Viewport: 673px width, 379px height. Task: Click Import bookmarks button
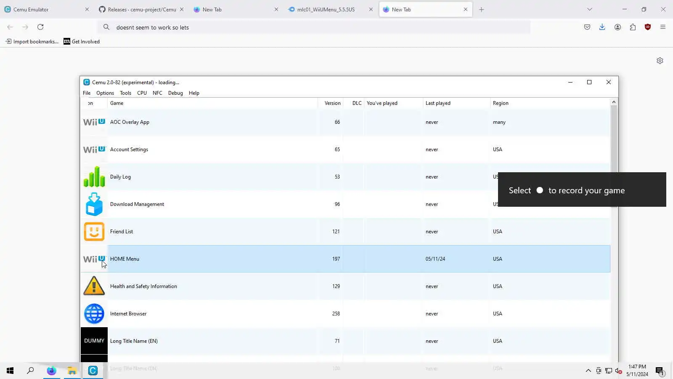tap(32, 41)
